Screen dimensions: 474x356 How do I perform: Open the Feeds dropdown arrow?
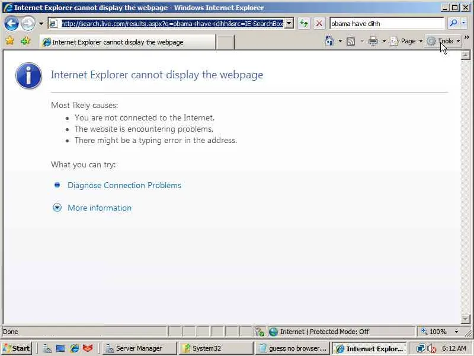click(362, 41)
